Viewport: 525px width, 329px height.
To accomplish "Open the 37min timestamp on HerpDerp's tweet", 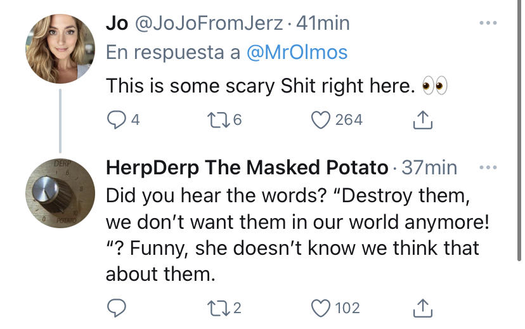I will (x=429, y=167).
